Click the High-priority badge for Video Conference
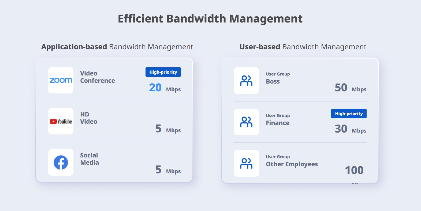This screenshot has height=211, width=421. pyautogui.click(x=163, y=72)
